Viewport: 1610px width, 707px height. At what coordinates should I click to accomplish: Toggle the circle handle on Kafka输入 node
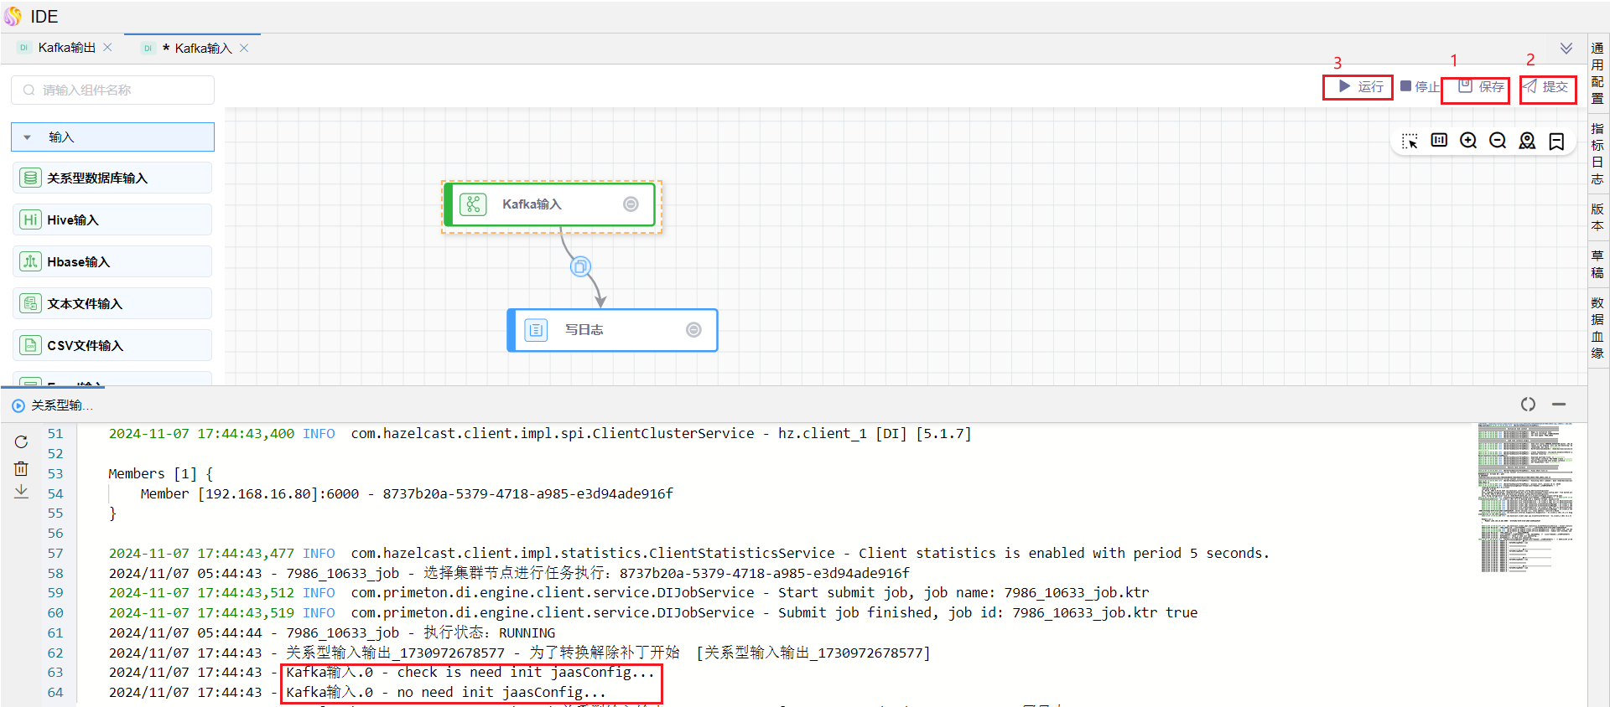coord(631,204)
